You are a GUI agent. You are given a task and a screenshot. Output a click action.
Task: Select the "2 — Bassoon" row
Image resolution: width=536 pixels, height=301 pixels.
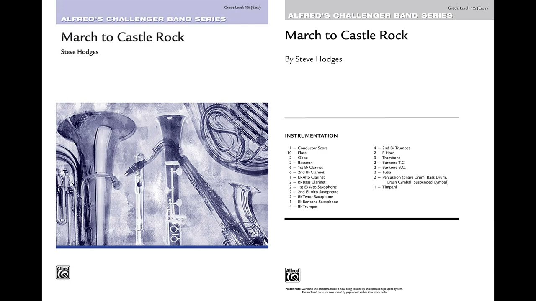[x=301, y=163]
